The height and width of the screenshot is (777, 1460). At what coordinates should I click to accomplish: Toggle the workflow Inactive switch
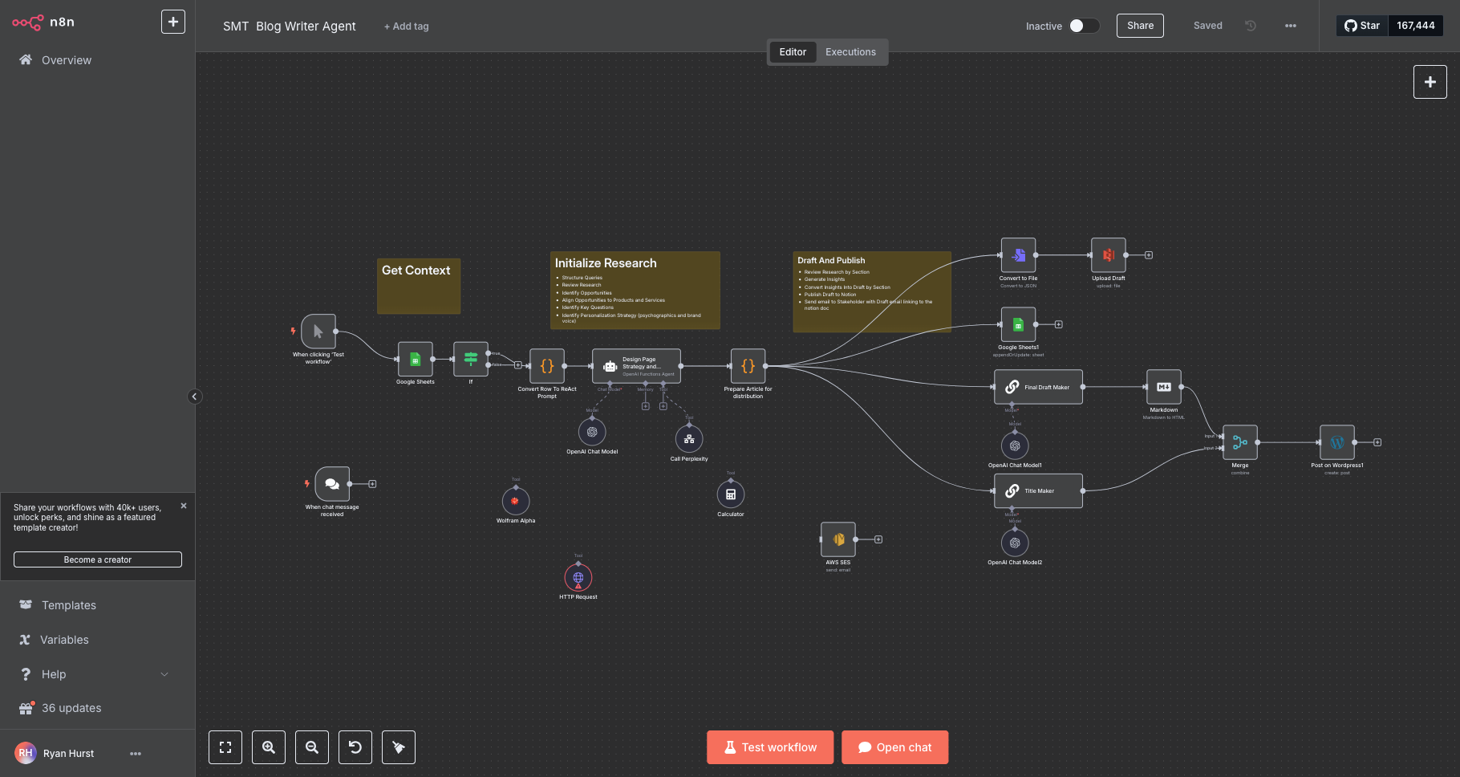tap(1083, 26)
